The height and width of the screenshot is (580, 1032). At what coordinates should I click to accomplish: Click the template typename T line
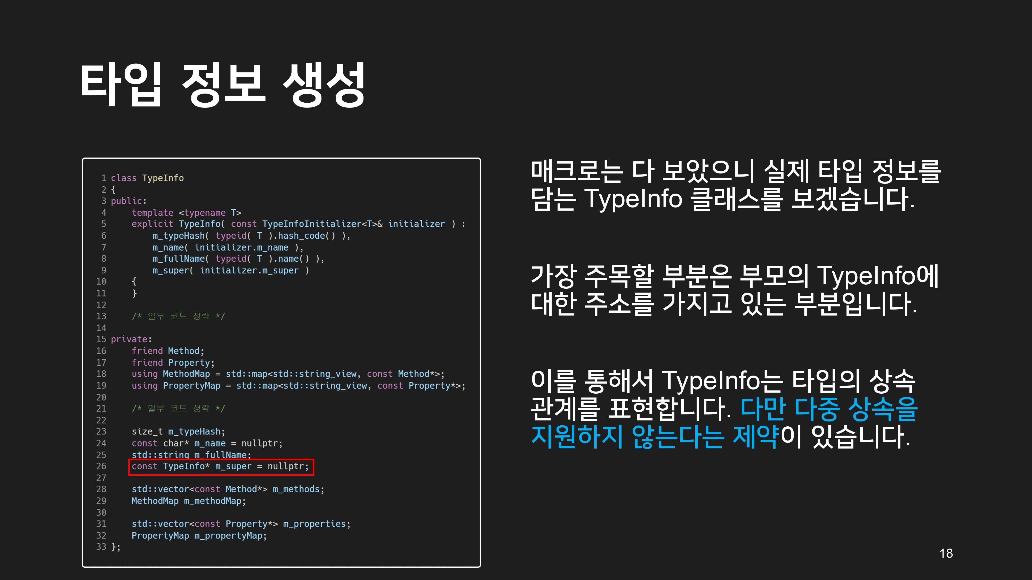tap(186, 213)
